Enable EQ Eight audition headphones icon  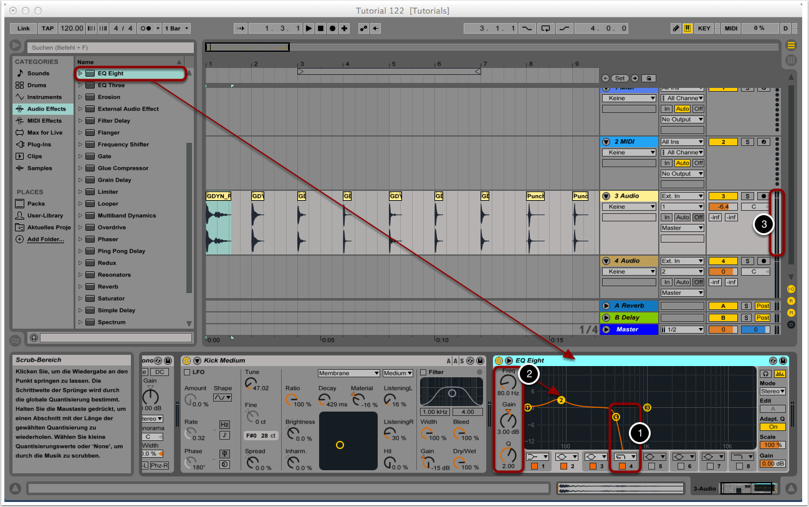(766, 374)
